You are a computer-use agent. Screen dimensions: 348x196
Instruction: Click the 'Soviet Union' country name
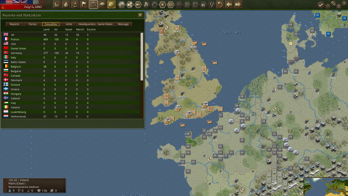tap(18, 48)
